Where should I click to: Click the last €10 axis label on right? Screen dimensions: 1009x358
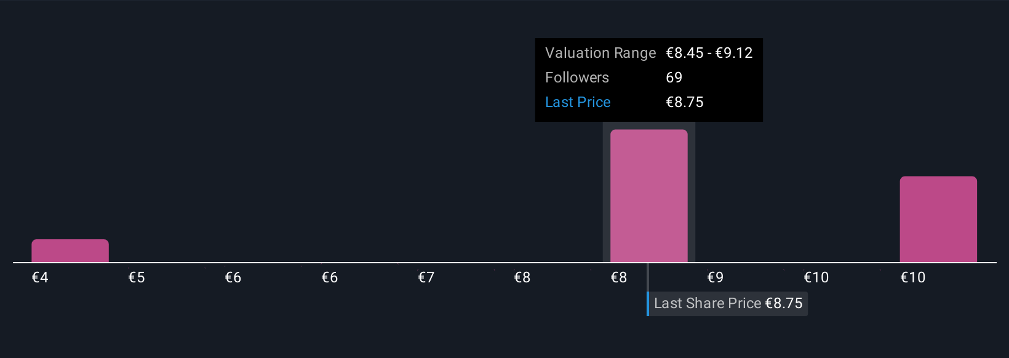coord(913,277)
